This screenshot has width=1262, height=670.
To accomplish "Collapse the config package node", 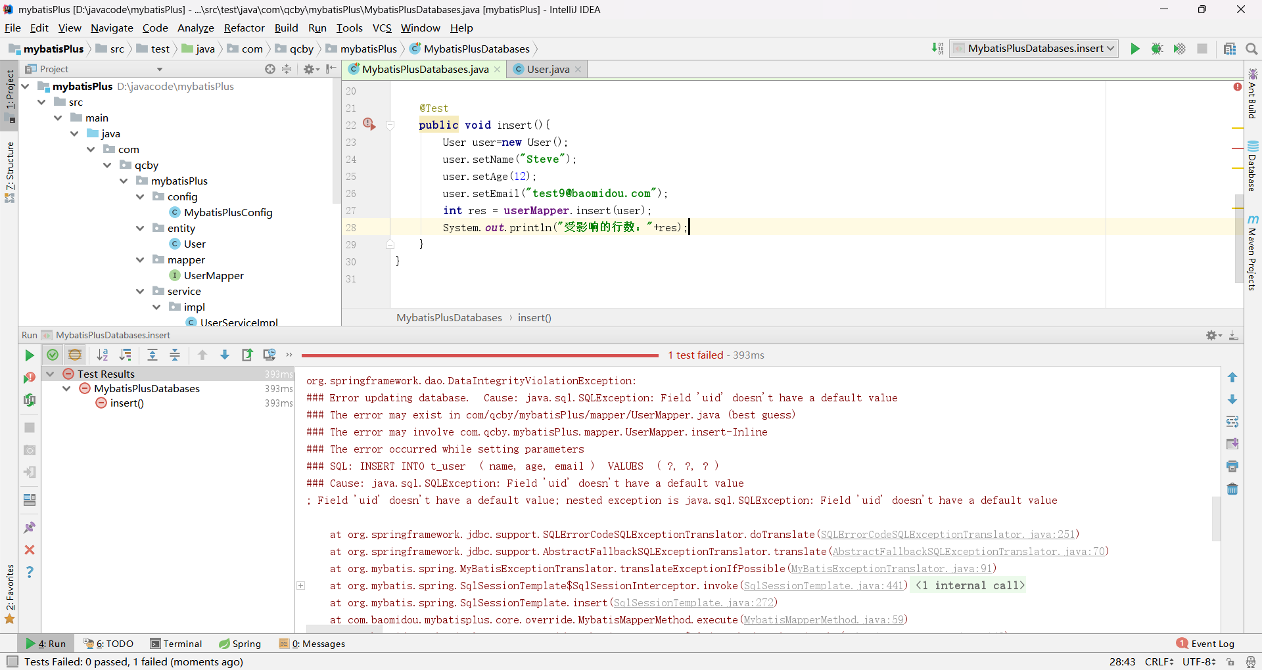I will 140,197.
